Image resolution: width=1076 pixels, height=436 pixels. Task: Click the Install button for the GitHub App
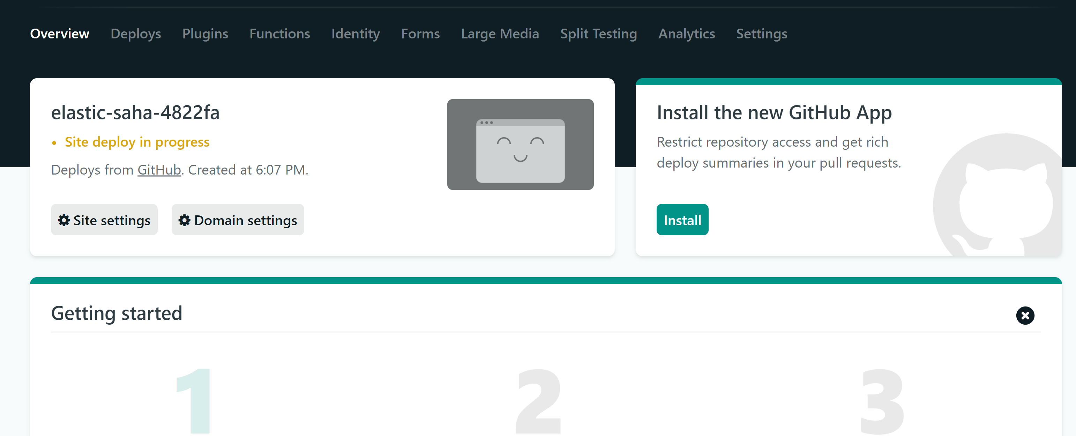(682, 220)
